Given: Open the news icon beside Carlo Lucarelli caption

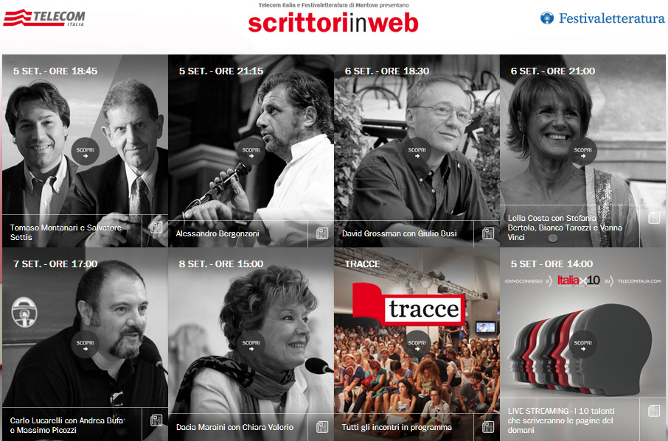Looking at the screenshot, I should pyautogui.click(x=156, y=420).
